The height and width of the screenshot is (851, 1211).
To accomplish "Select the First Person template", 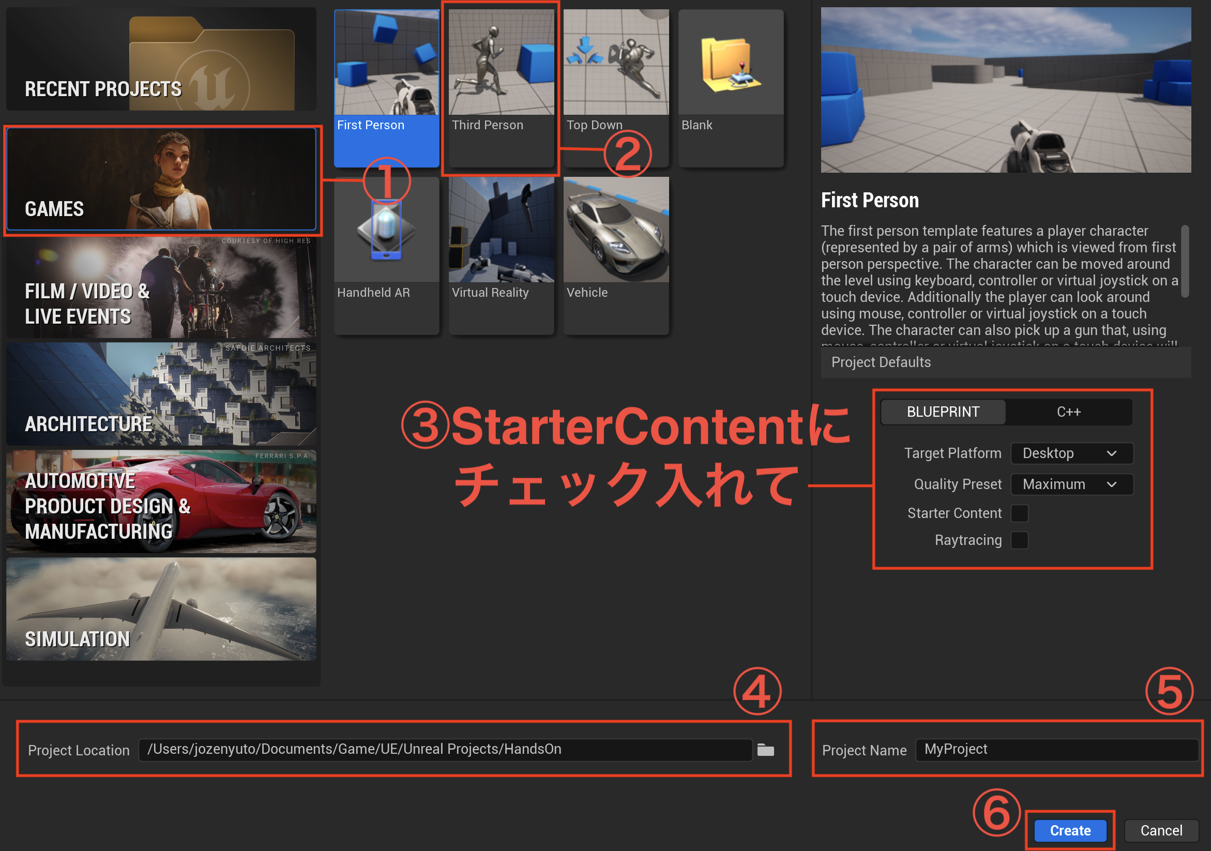I will coord(386,88).
